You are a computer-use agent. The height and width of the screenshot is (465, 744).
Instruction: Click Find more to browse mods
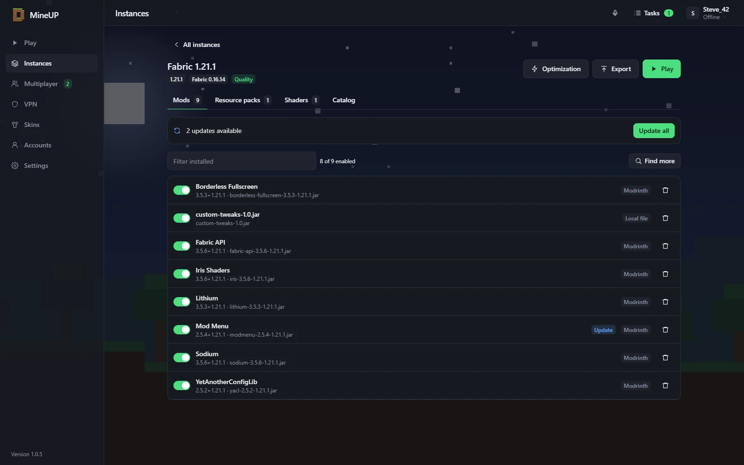pyautogui.click(x=655, y=161)
